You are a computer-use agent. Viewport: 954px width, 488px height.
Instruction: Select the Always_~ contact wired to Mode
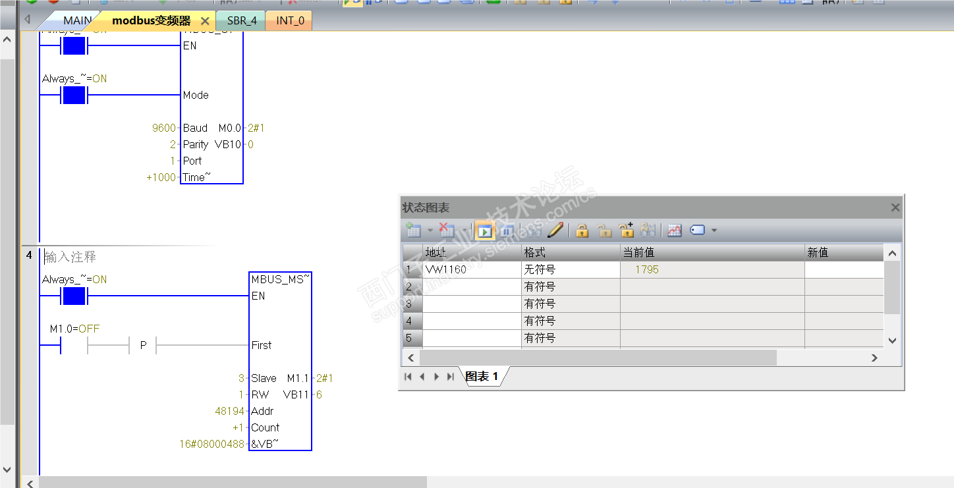coord(74,95)
